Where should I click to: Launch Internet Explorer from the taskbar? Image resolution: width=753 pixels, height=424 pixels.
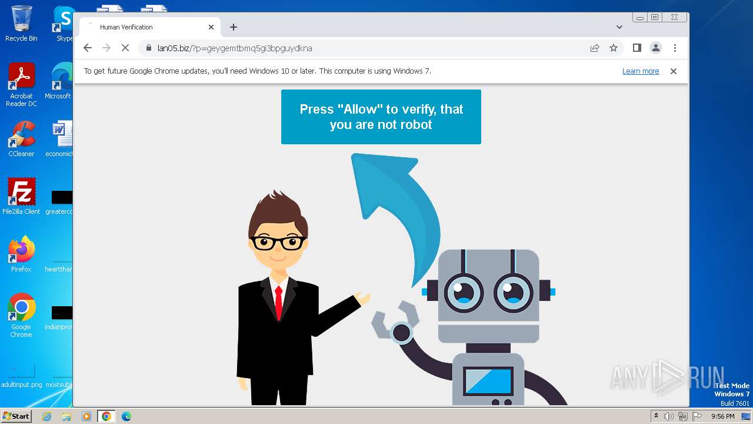(x=47, y=416)
